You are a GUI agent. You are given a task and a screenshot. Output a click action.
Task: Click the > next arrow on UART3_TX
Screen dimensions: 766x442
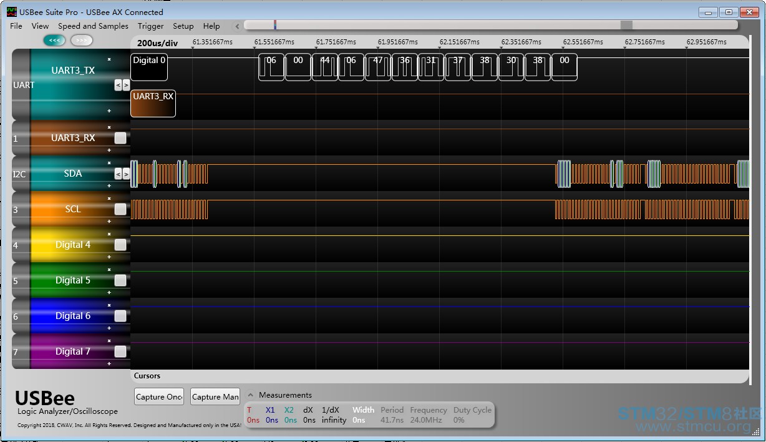(126, 85)
